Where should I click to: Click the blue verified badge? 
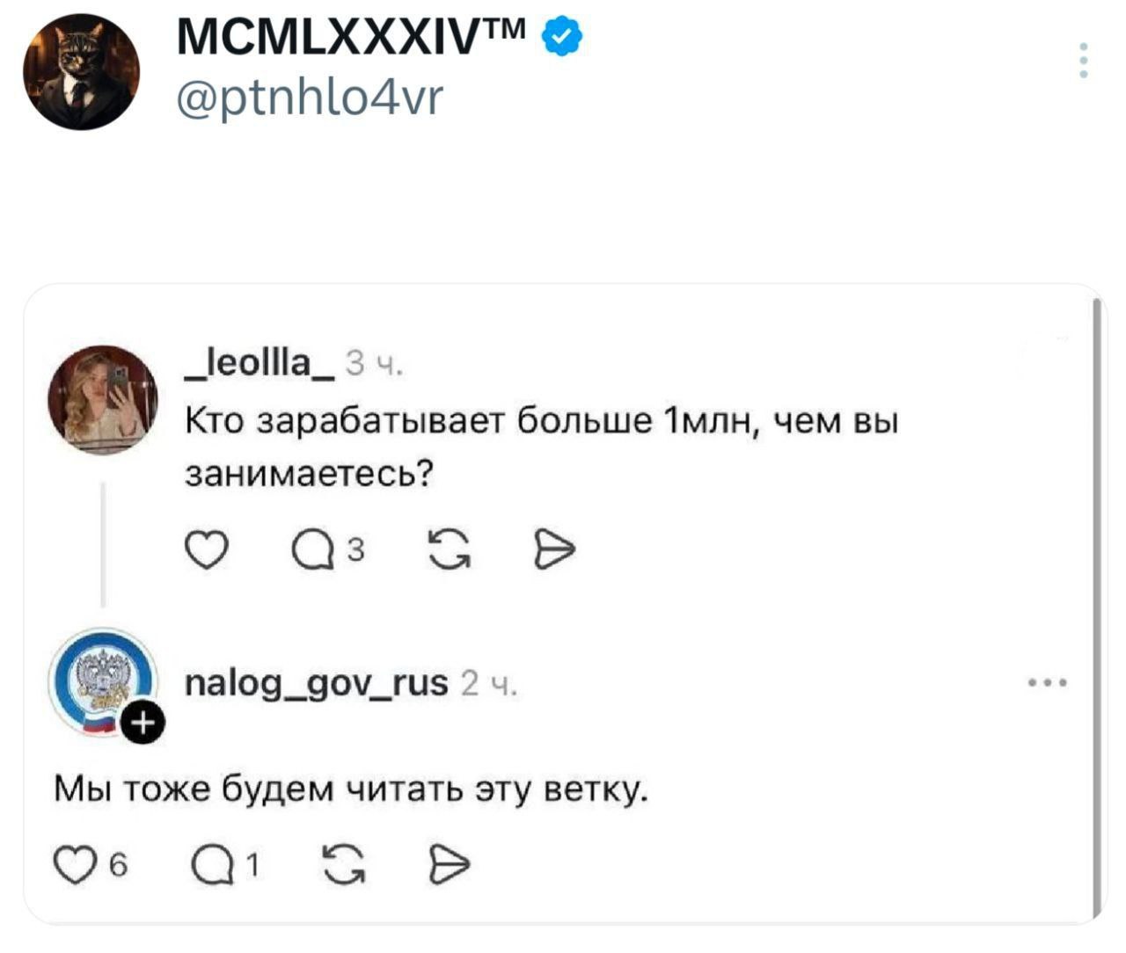[563, 37]
